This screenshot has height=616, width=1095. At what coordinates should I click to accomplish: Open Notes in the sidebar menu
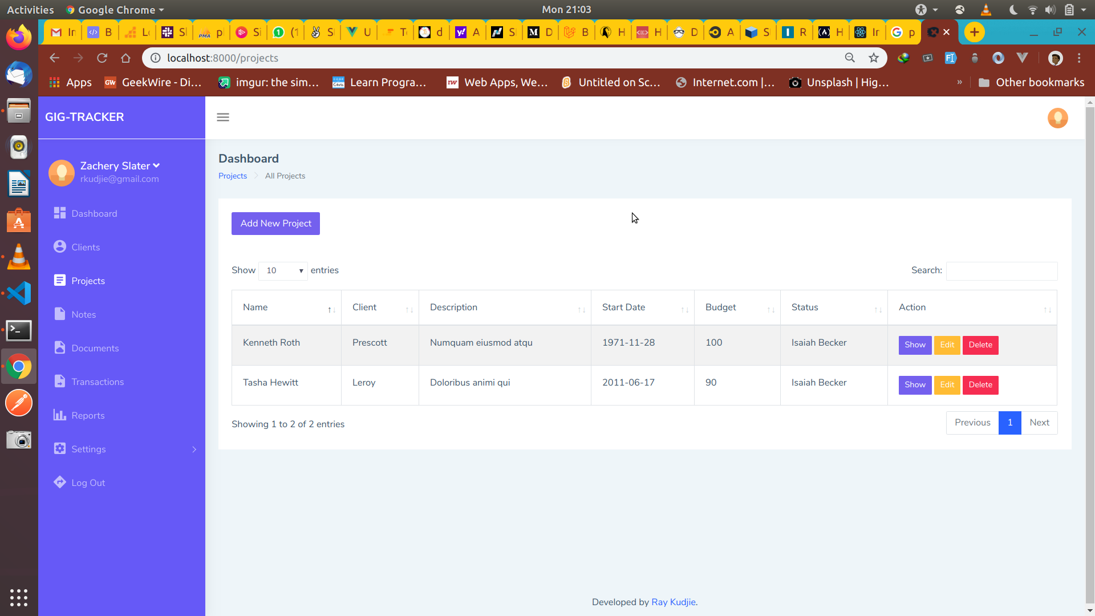point(83,314)
